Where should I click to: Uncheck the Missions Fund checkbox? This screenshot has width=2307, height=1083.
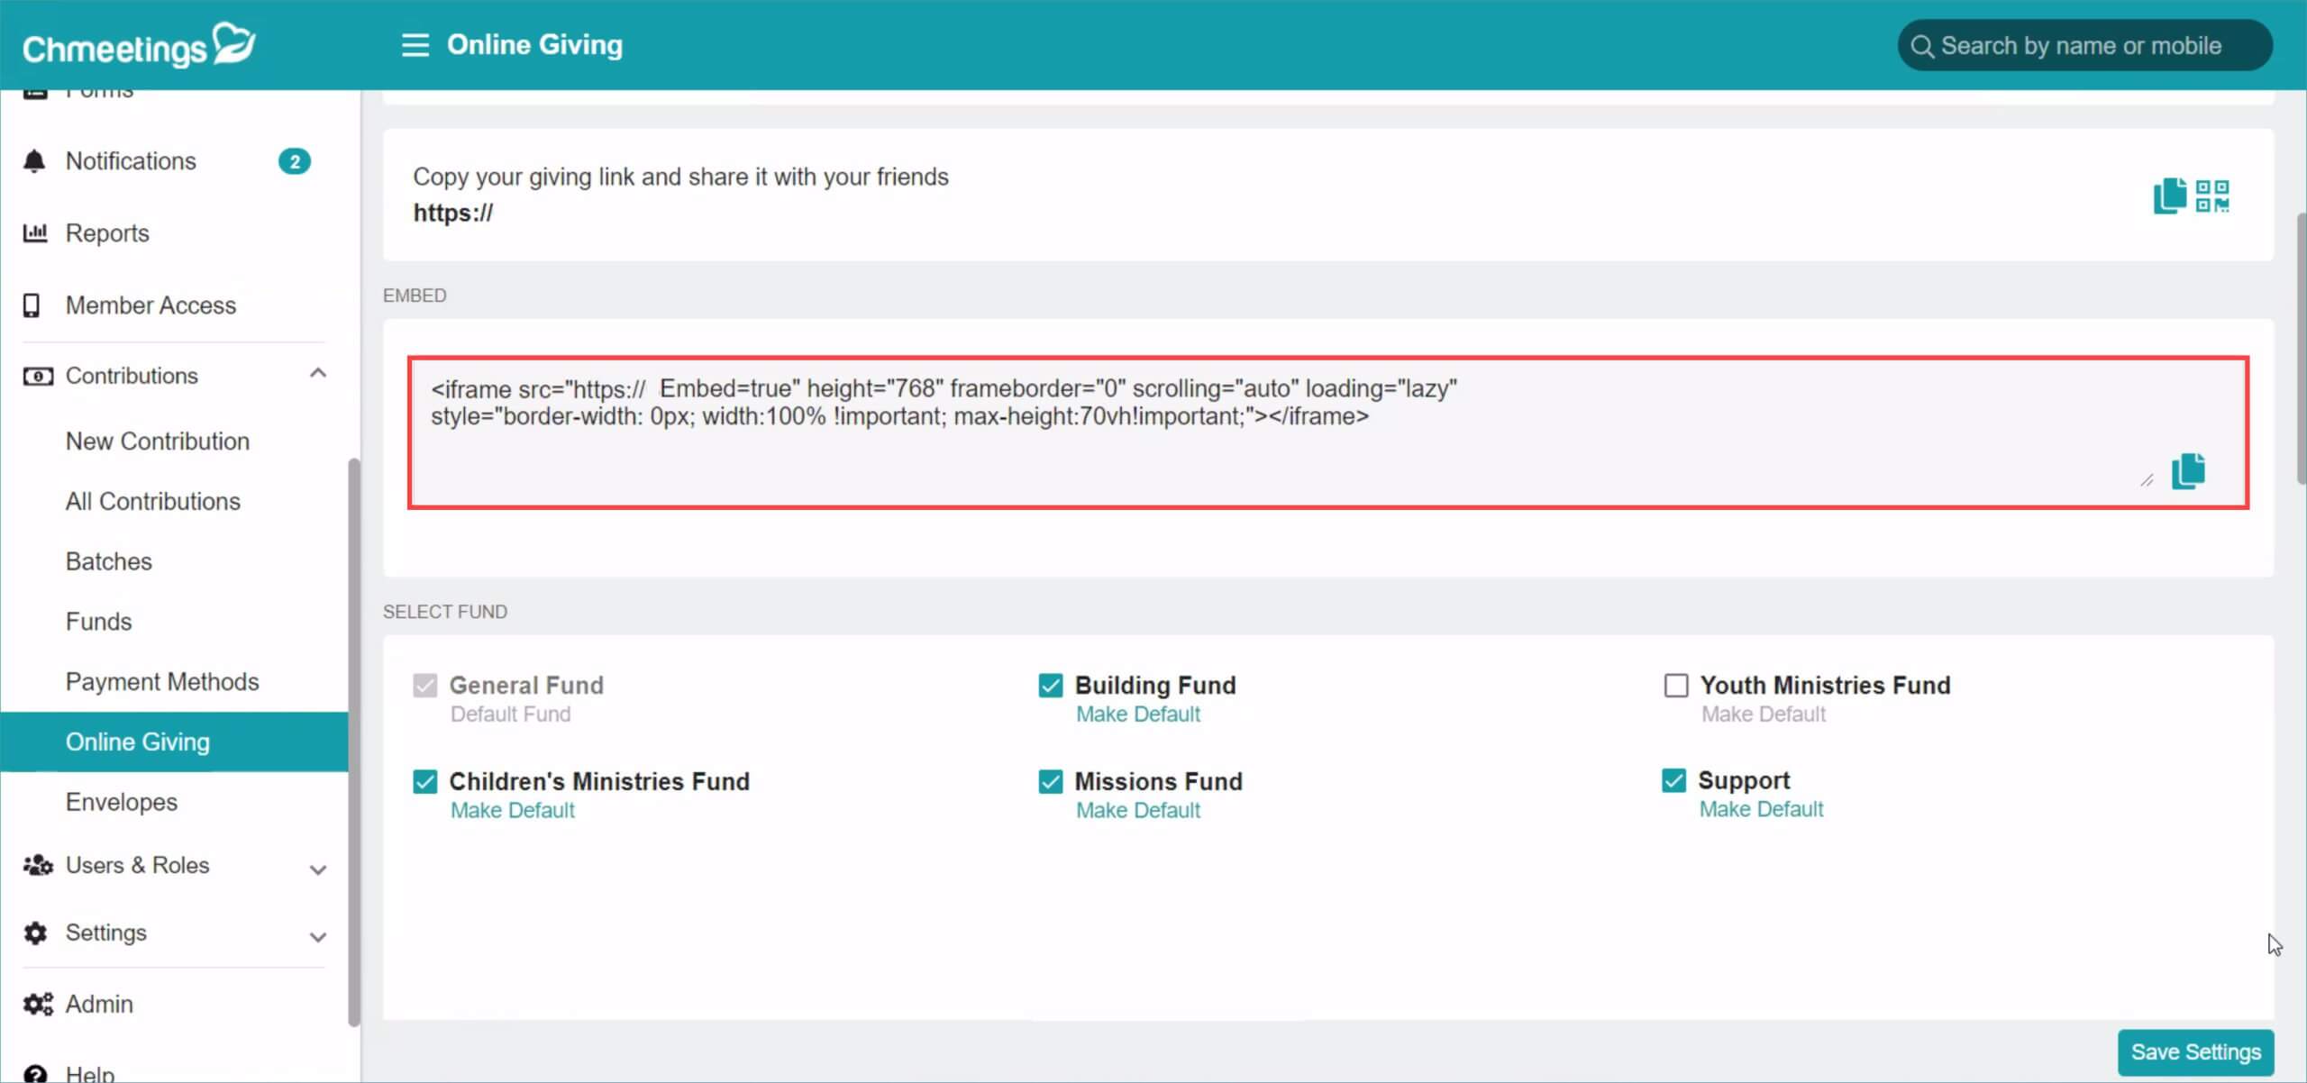pyautogui.click(x=1050, y=781)
